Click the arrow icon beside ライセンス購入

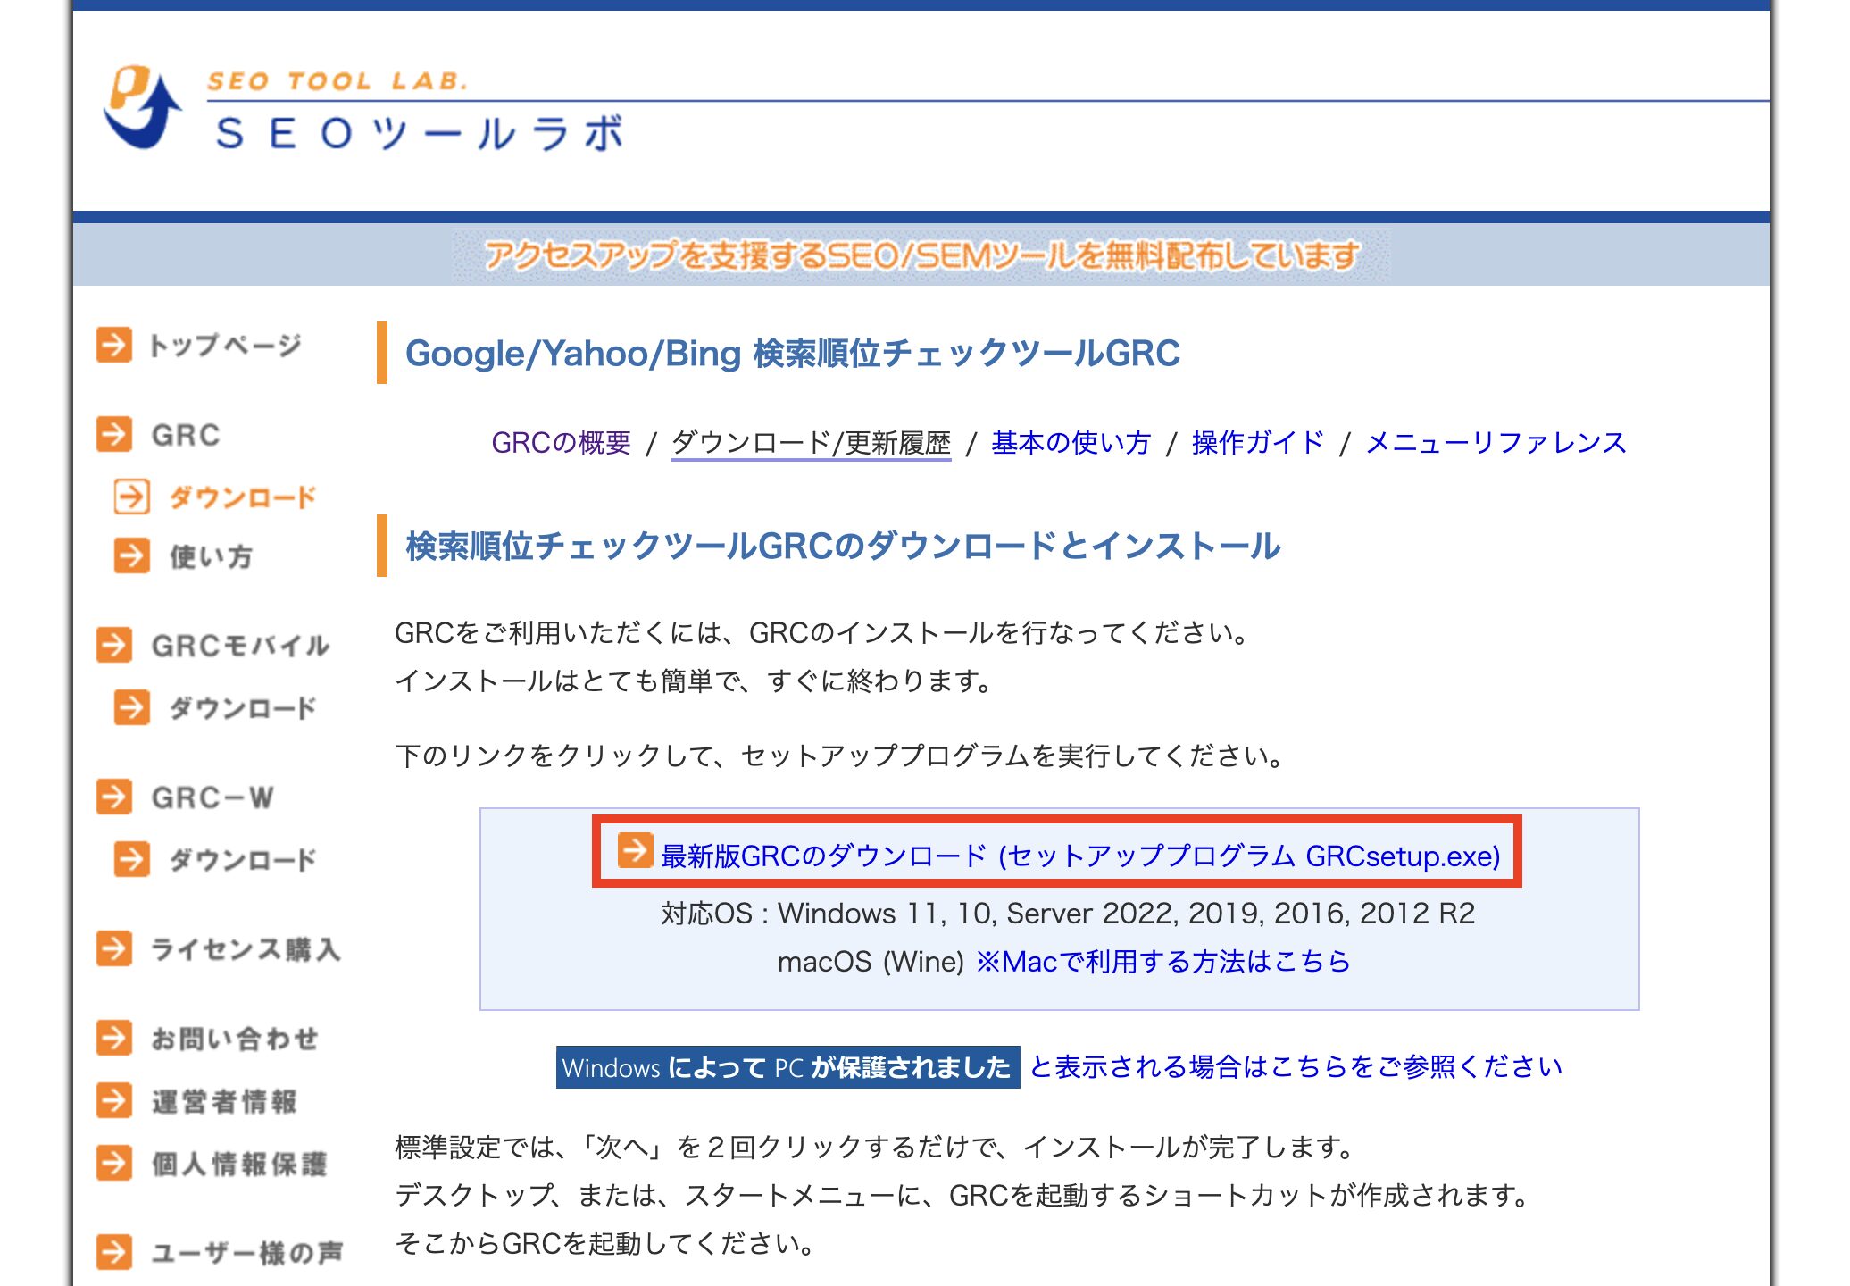click(x=113, y=948)
